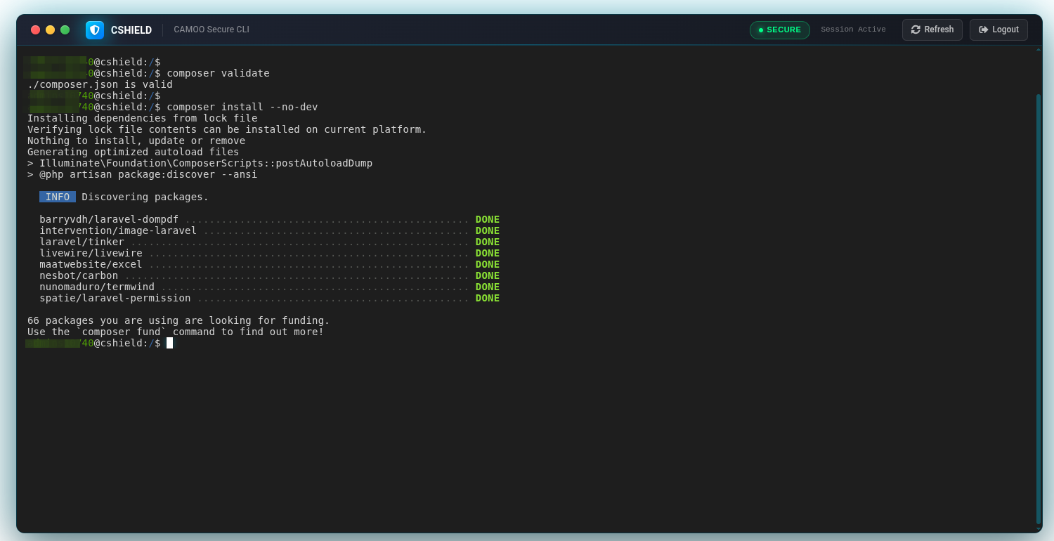Screen dimensions: 1054x541
Task: Click the Logout button
Action: [998, 30]
